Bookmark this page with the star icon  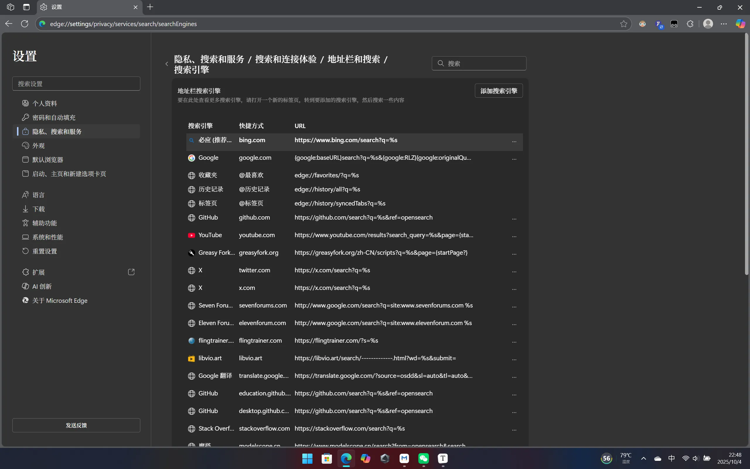point(623,24)
